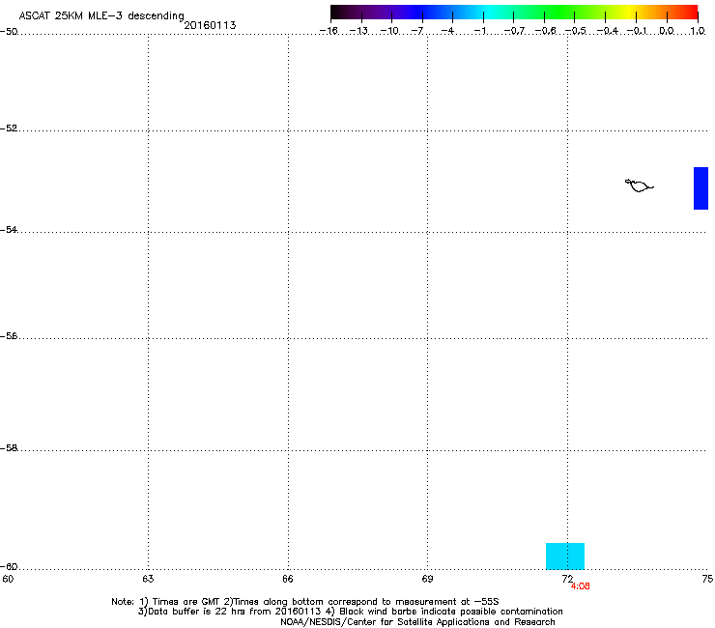Click the 'ASCAT 25KM MLE-3 descending' title
Viewport: 715px width, 628px height.
101,15
